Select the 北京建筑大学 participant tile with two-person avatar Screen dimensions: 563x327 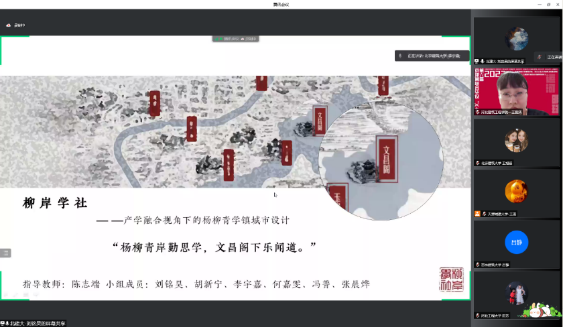click(516, 141)
